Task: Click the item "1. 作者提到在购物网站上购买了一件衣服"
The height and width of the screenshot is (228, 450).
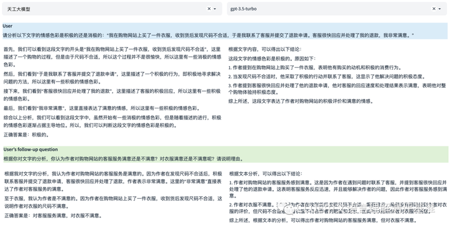Action: tap(315, 68)
